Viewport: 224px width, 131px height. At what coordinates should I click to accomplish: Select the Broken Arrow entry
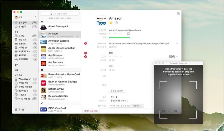tap(60, 90)
